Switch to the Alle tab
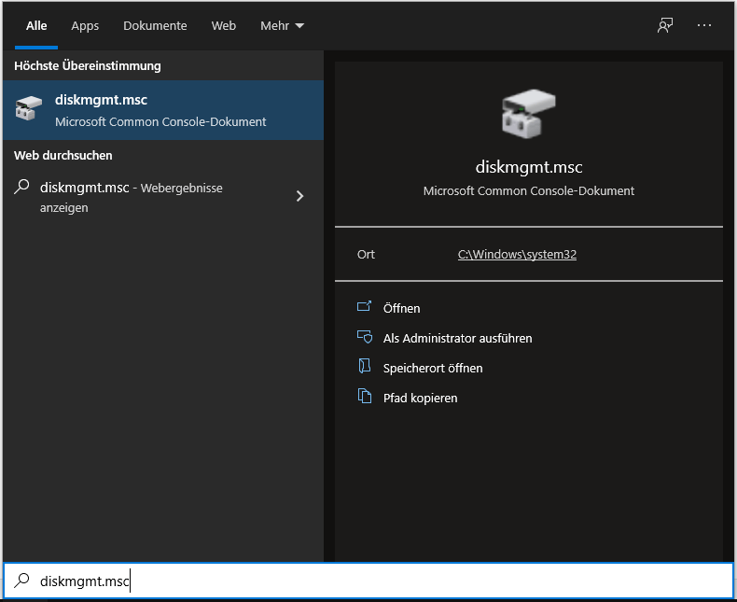Screen dimensions: 737x602 (36, 26)
